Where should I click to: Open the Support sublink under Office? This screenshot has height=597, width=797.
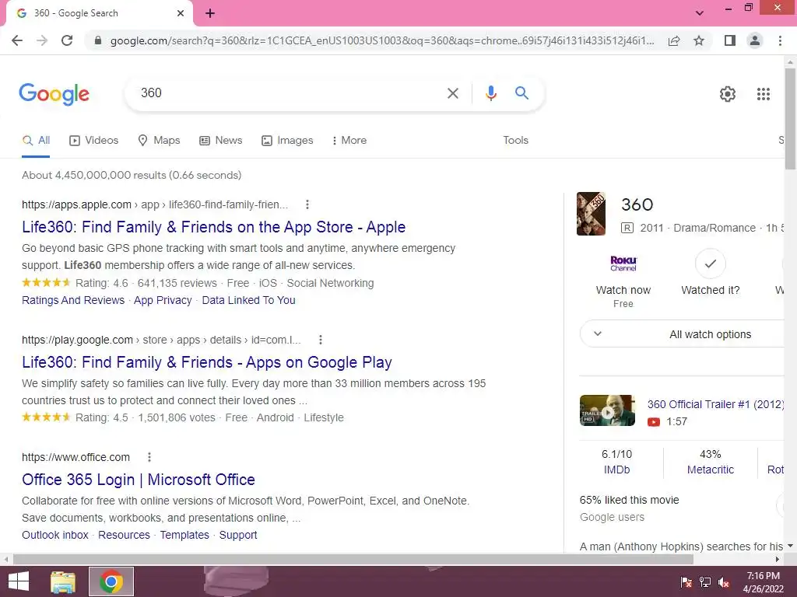(238, 535)
